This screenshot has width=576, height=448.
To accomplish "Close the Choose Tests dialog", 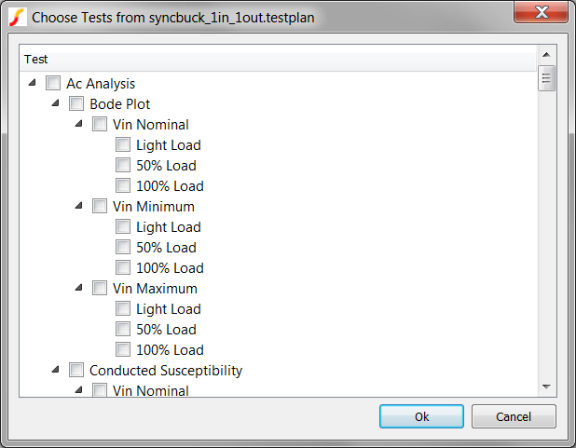I will click(x=542, y=13).
